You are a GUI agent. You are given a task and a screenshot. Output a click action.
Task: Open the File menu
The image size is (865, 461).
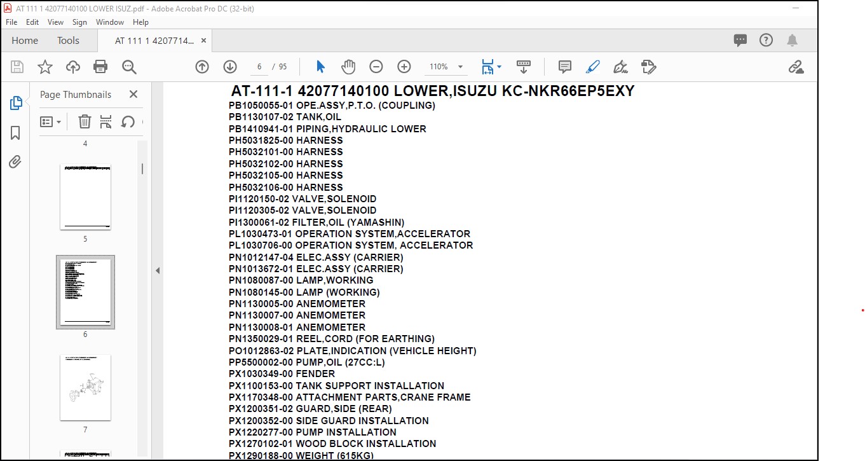(x=11, y=22)
